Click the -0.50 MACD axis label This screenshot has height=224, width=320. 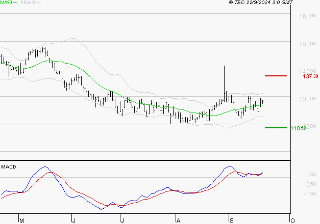coord(310,184)
